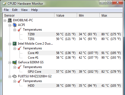
Task: Click the Max column header
Action: pos(111,15)
